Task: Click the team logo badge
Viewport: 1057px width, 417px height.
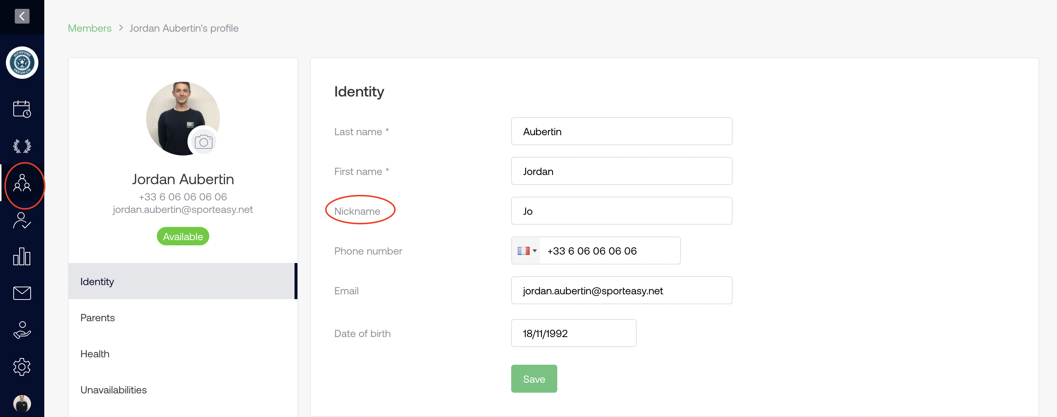Action: (22, 63)
